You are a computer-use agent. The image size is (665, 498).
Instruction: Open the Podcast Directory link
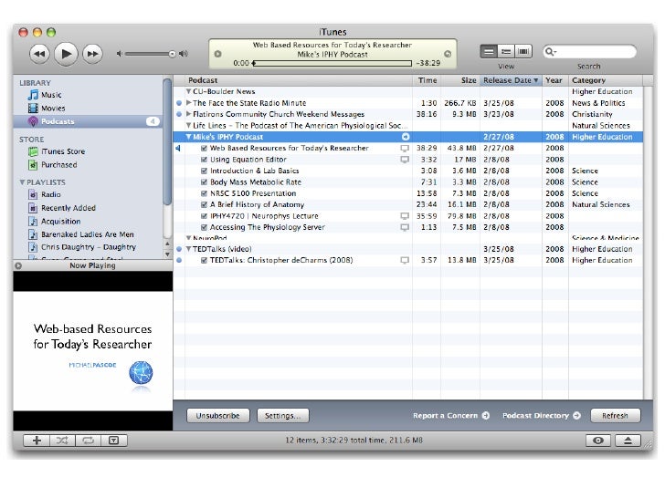click(x=541, y=416)
